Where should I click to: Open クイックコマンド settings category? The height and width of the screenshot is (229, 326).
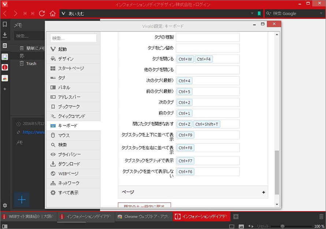[x=73, y=116]
